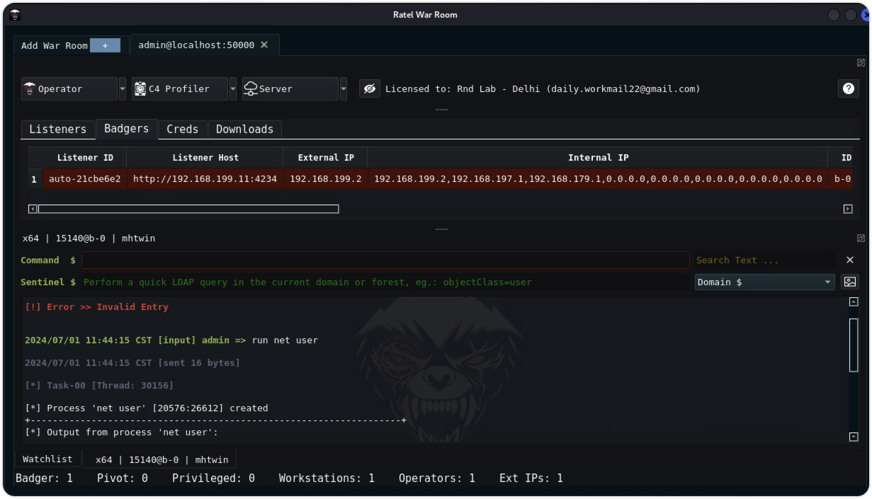Switch to the Creds tab

[x=182, y=130]
